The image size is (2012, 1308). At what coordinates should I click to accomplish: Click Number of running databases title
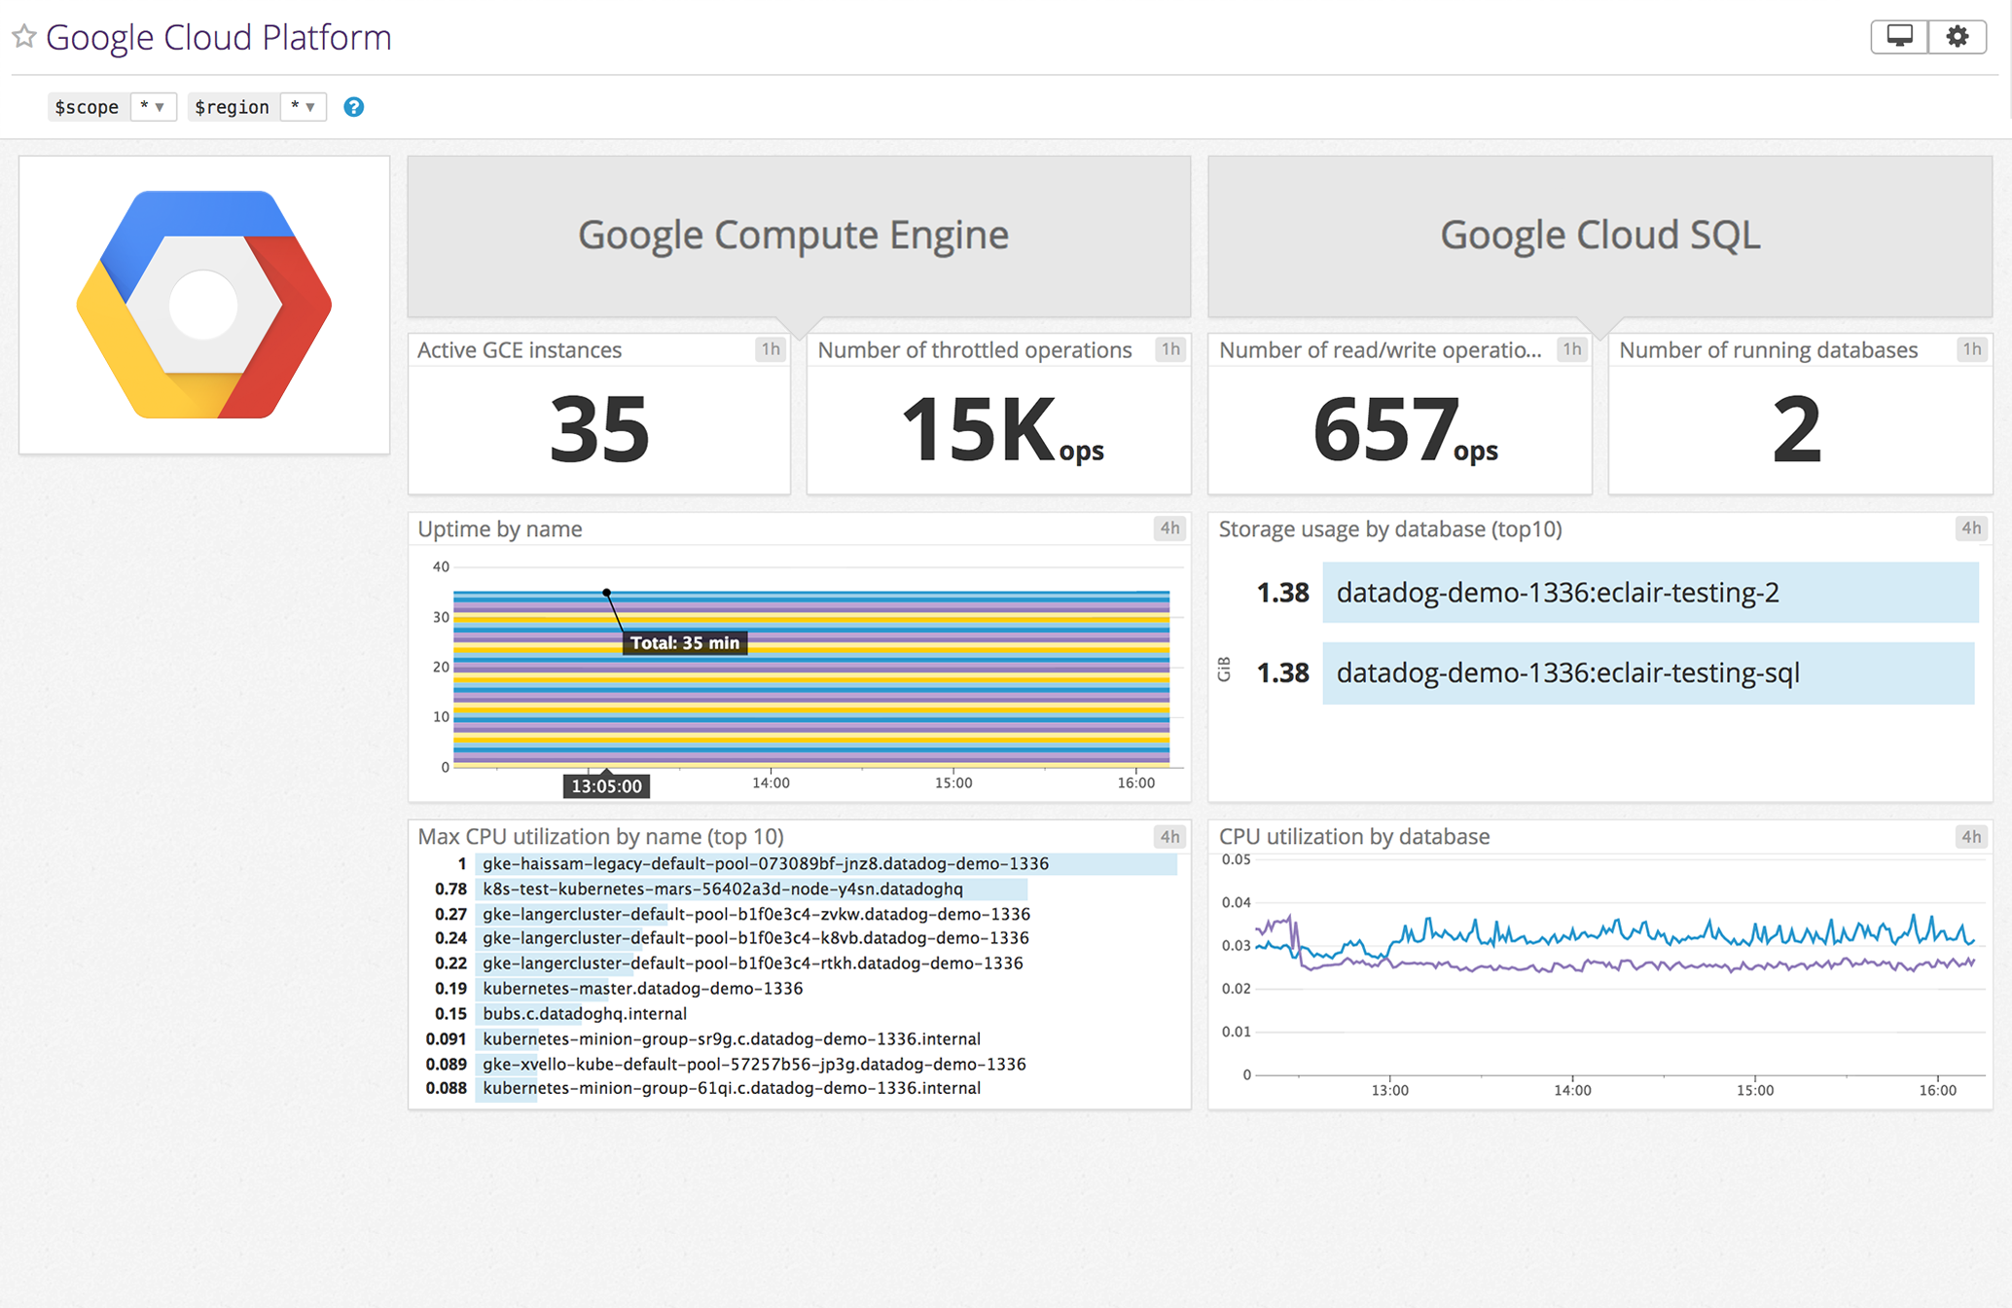coord(1768,350)
